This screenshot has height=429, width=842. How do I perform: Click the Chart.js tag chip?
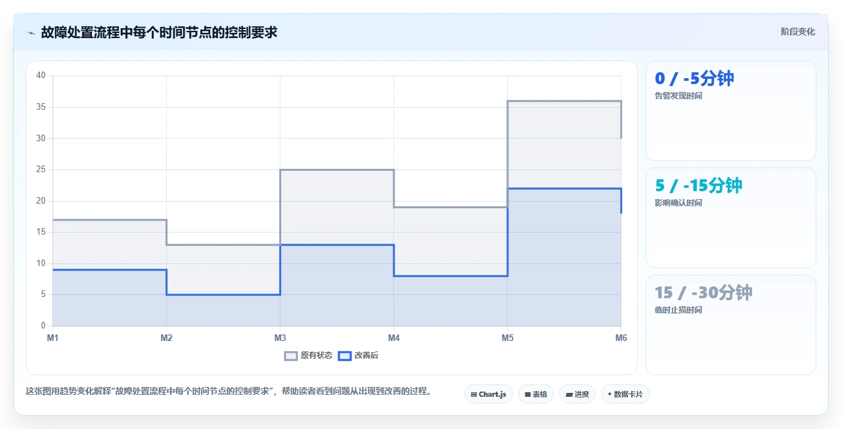click(x=489, y=394)
